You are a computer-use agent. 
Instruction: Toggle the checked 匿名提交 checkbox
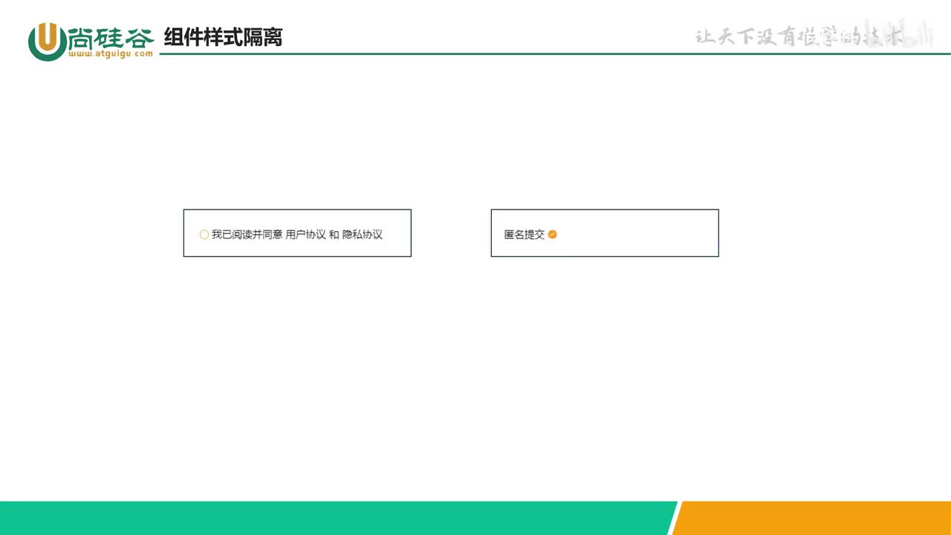(x=553, y=234)
